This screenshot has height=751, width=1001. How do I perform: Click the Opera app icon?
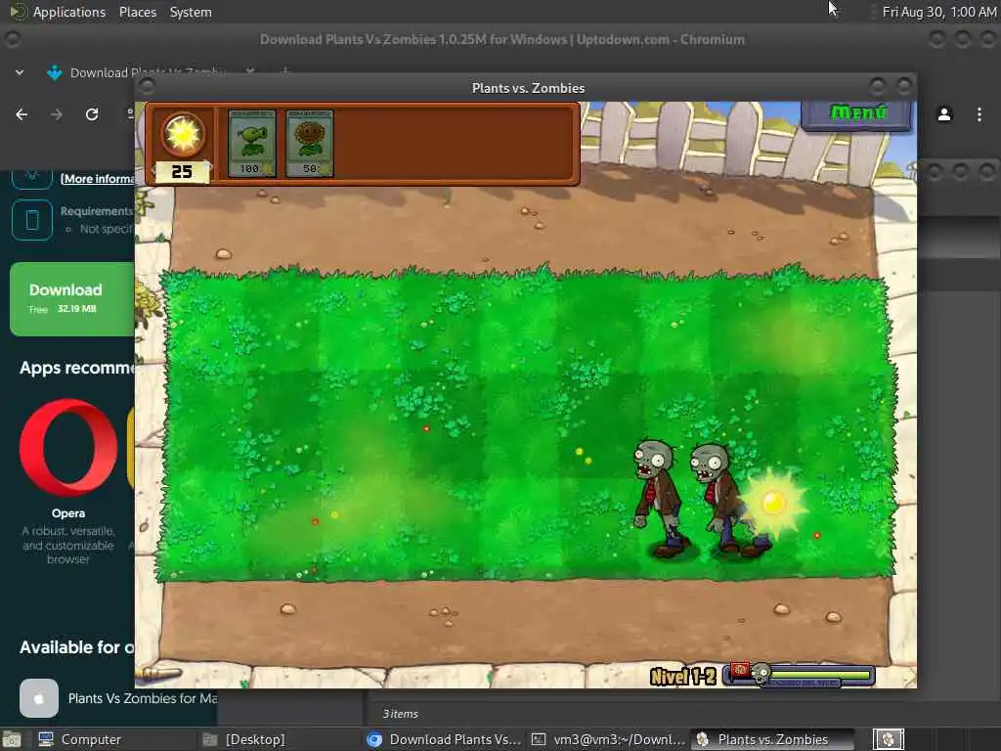[68, 448]
